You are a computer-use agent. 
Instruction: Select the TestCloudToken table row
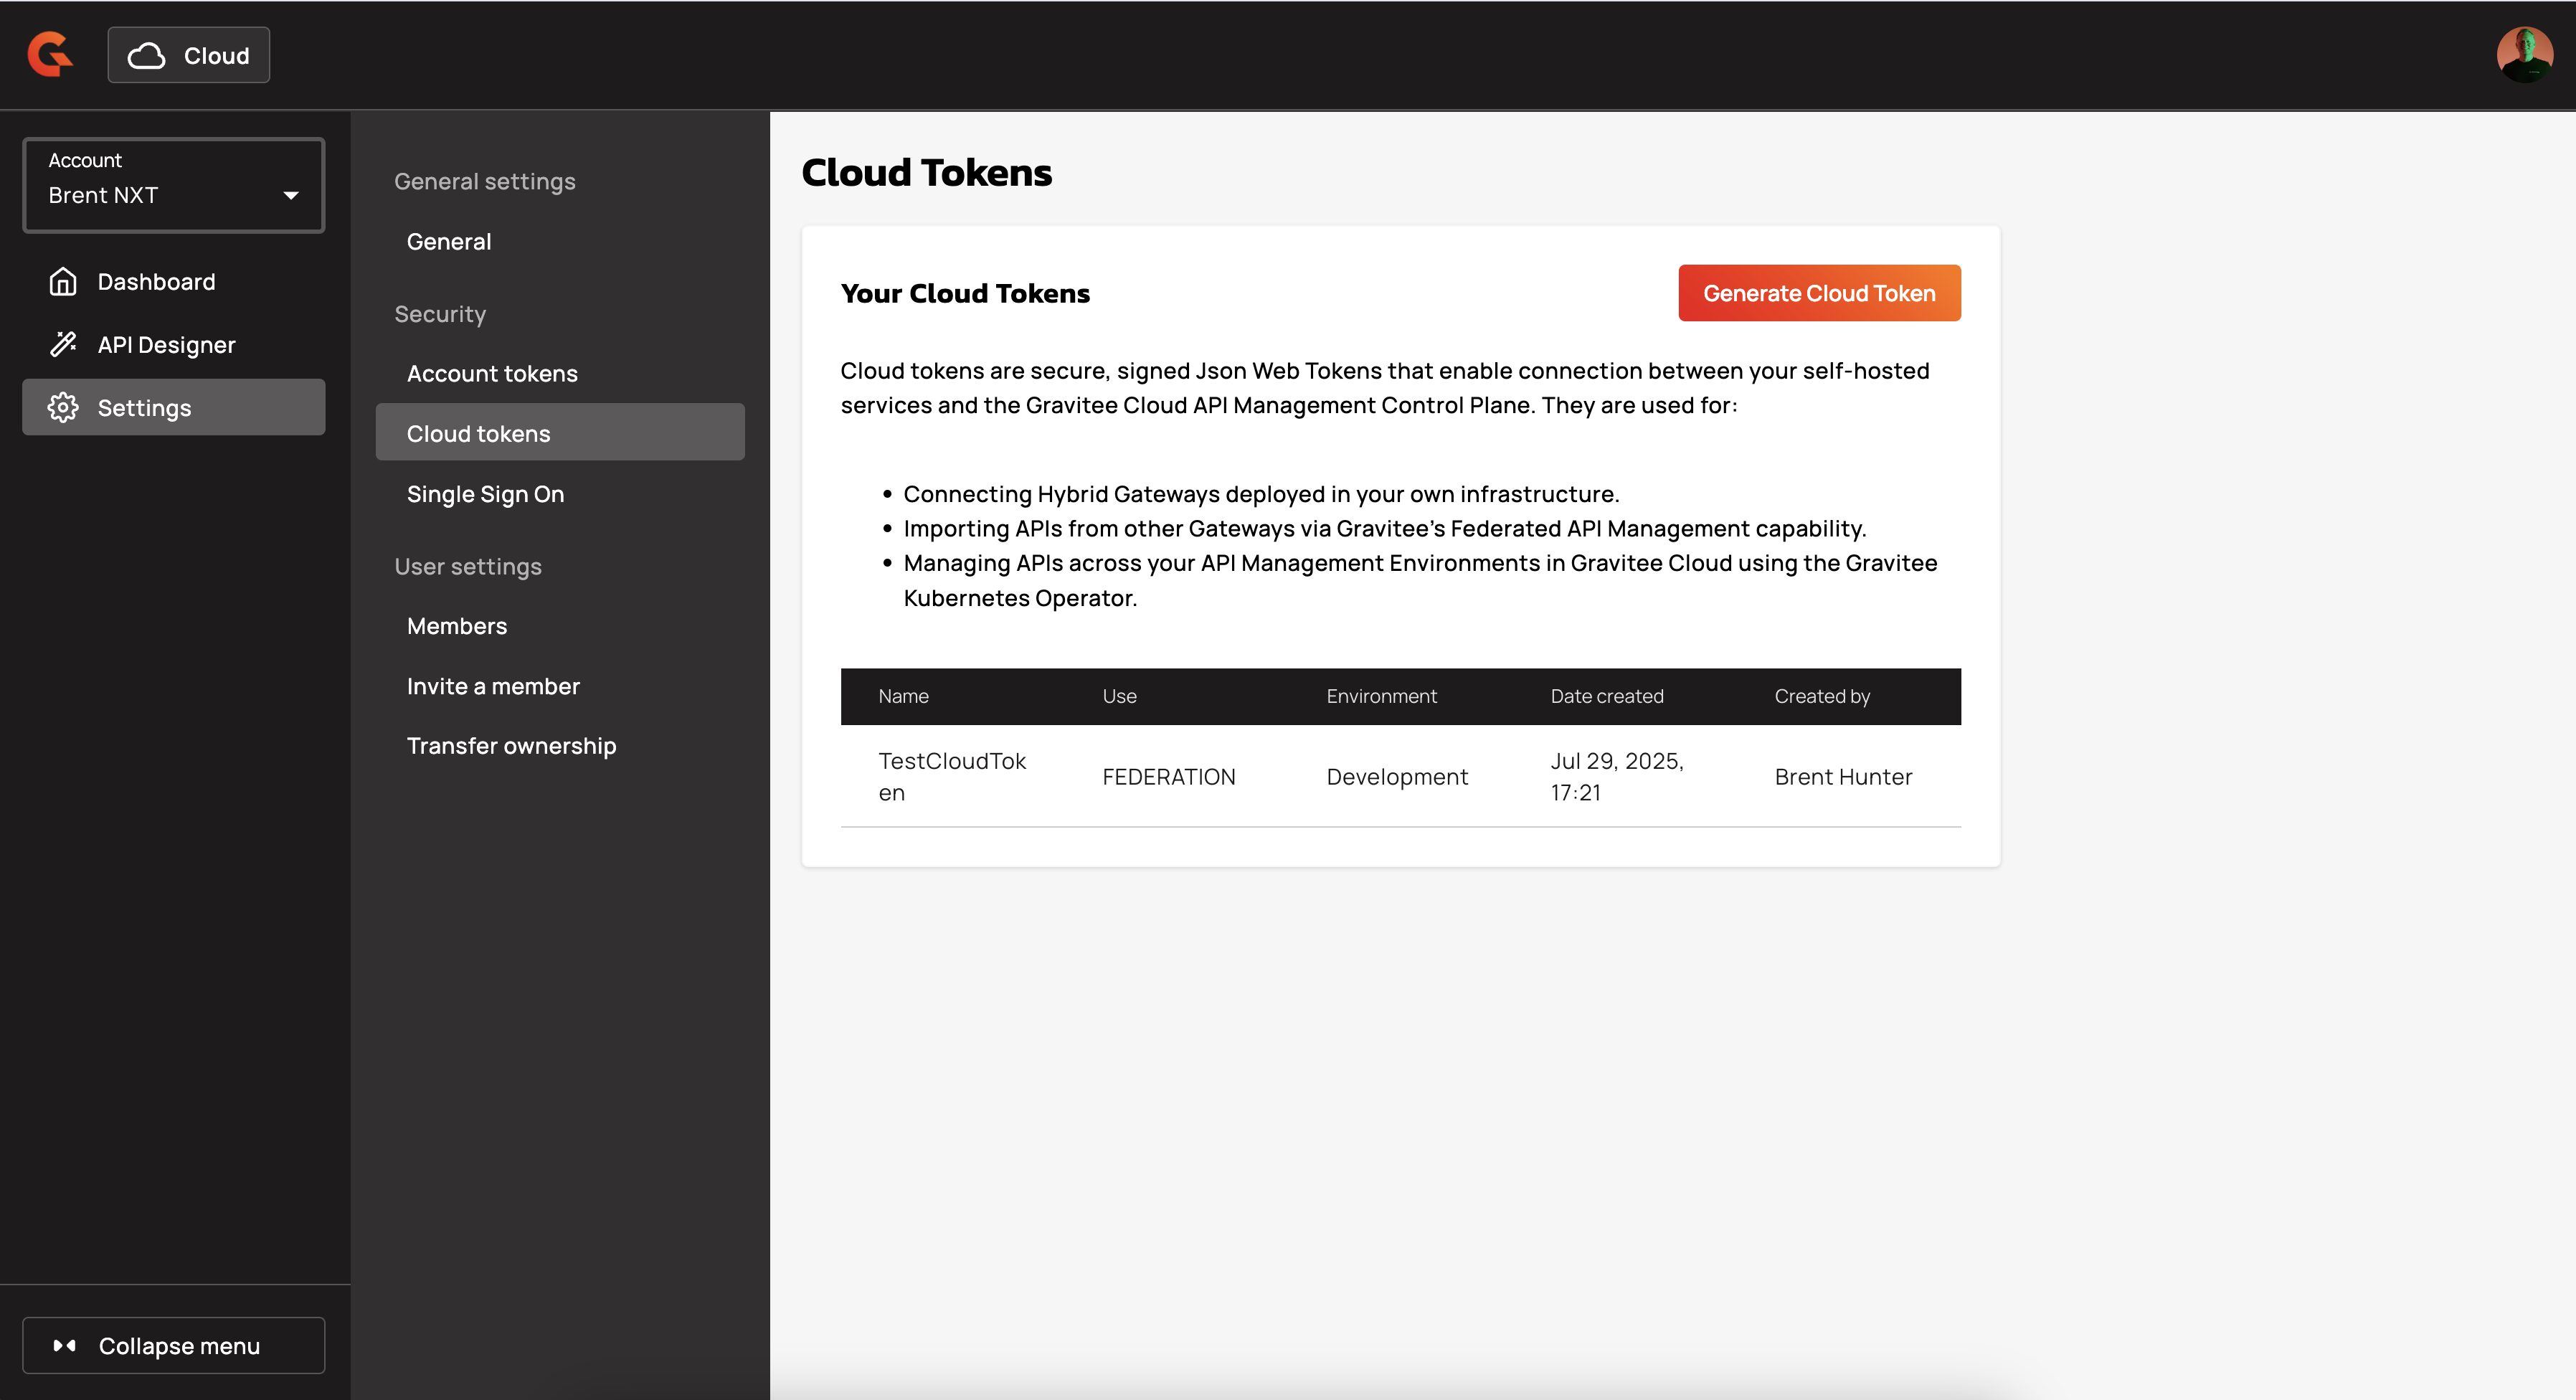pyautogui.click(x=1400, y=777)
